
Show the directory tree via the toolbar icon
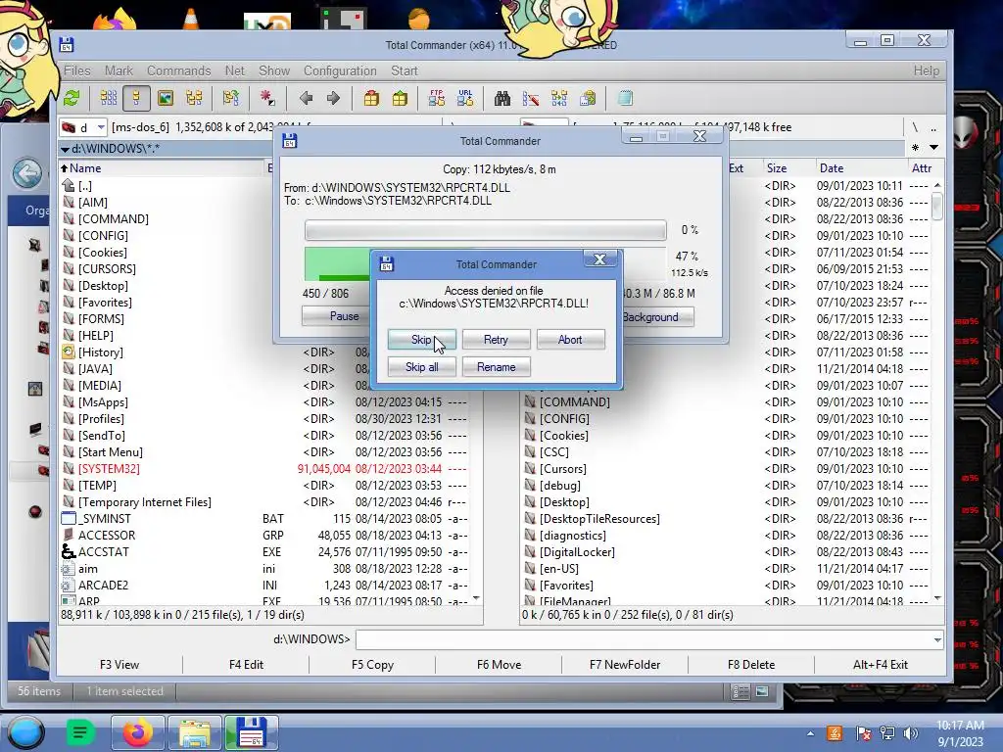195,98
